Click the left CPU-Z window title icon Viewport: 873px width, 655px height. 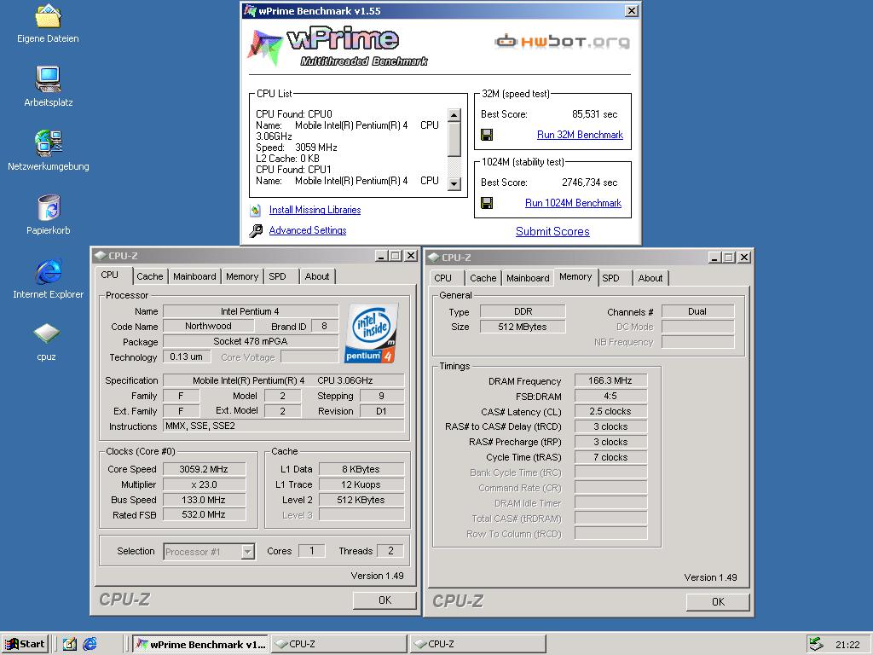pyautogui.click(x=101, y=256)
